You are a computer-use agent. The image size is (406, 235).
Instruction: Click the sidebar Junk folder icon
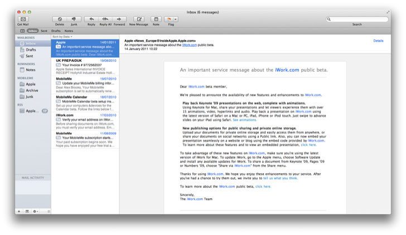tap(22, 97)
